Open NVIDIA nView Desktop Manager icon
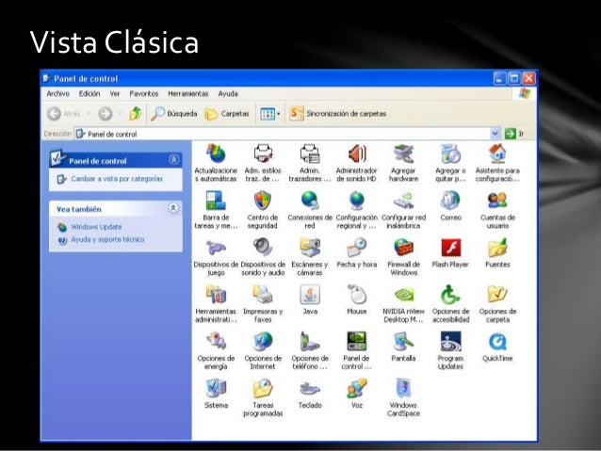 coord(403,295)
